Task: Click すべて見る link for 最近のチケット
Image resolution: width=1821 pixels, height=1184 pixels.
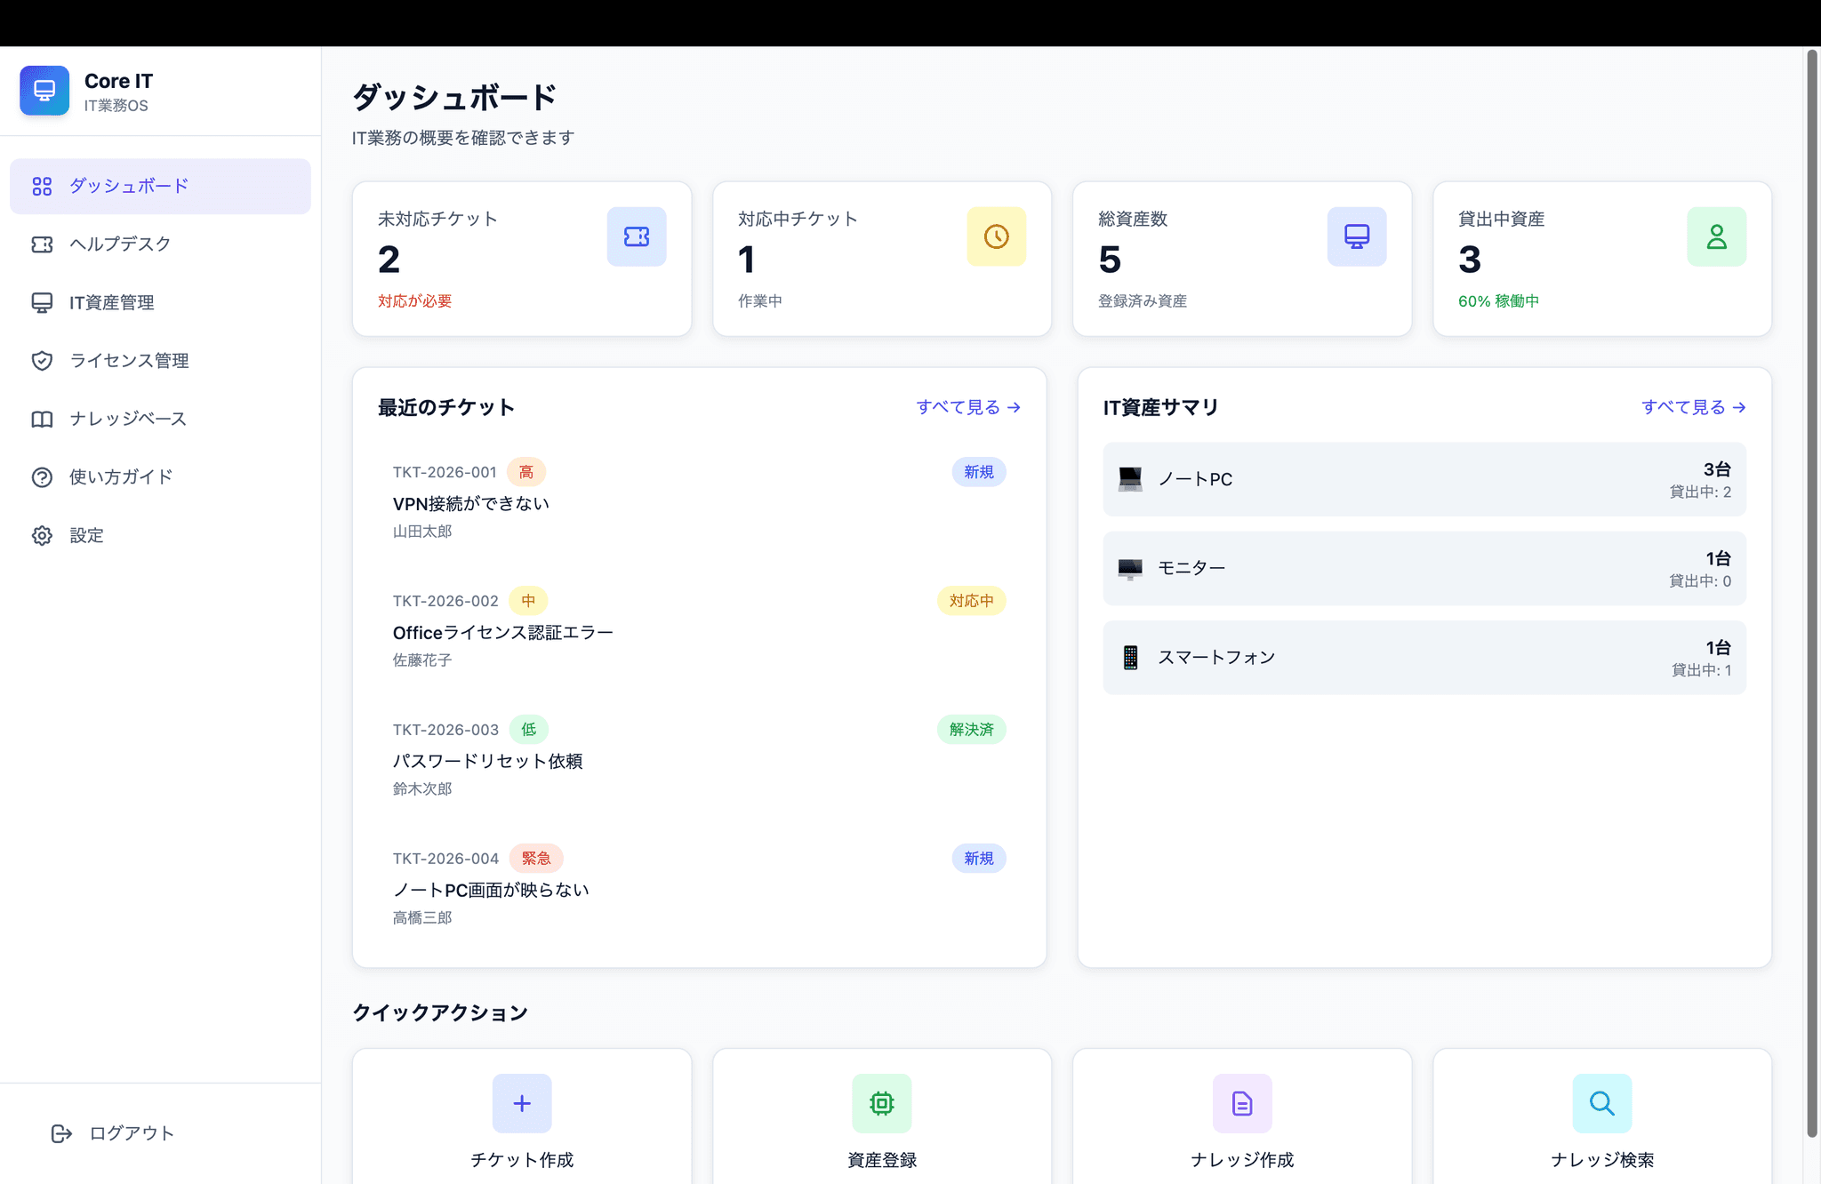Action: 967,407
